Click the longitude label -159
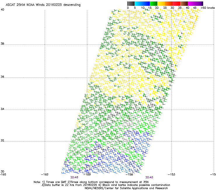 pyautogui.click(x=87, y=175)
